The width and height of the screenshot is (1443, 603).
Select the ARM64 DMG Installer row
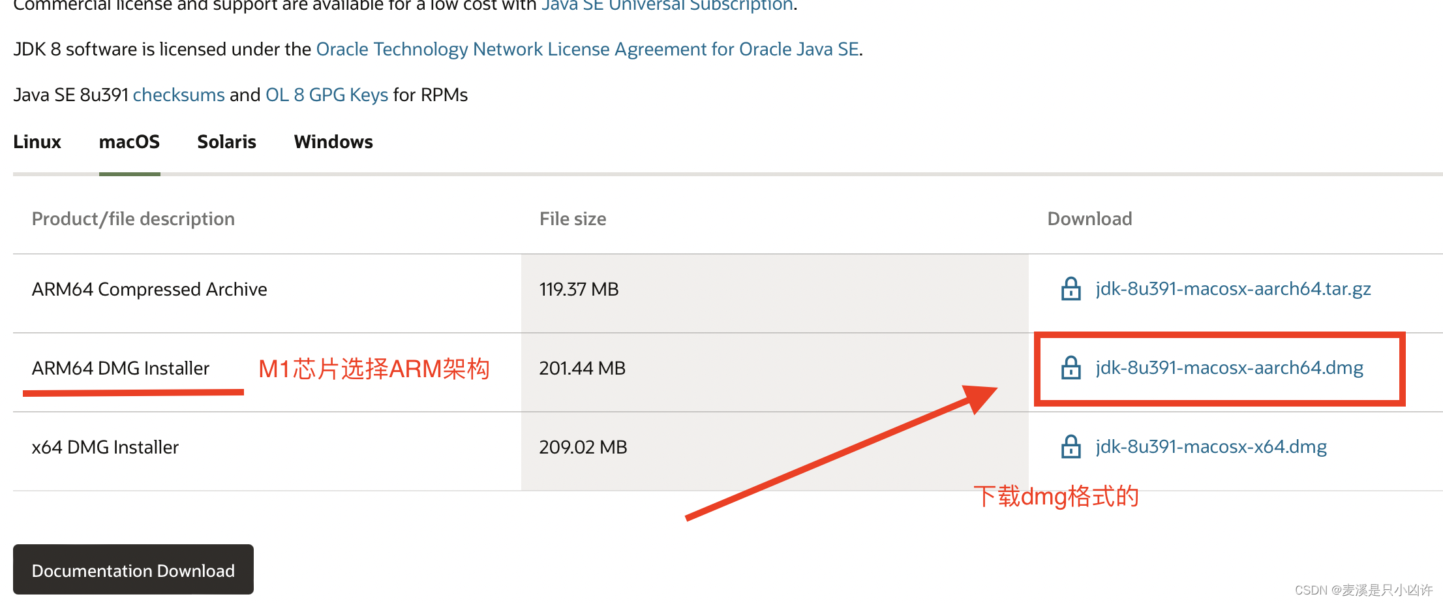(x=121, y=367)
